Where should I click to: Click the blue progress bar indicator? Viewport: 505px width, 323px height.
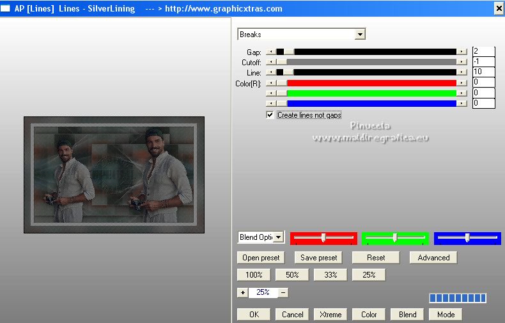click(458, 298)
